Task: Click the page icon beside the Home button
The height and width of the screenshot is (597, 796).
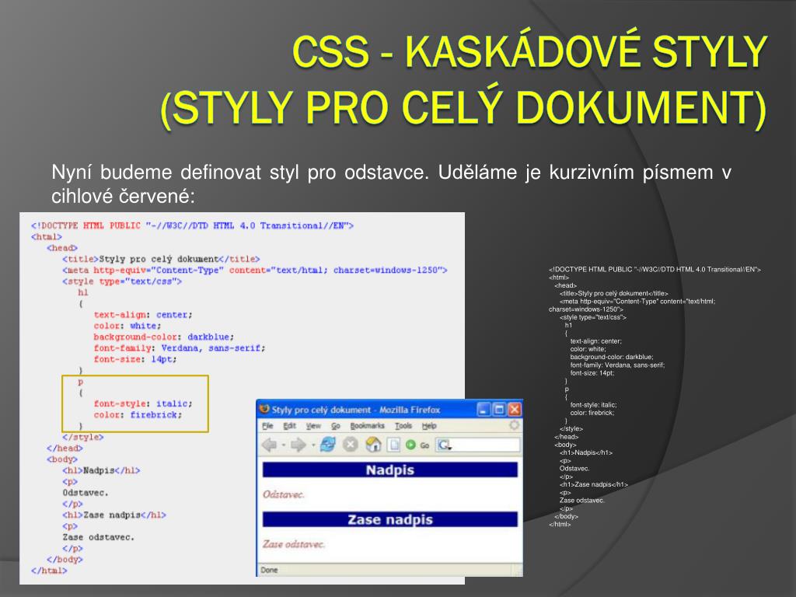Action: click(394, 445)
